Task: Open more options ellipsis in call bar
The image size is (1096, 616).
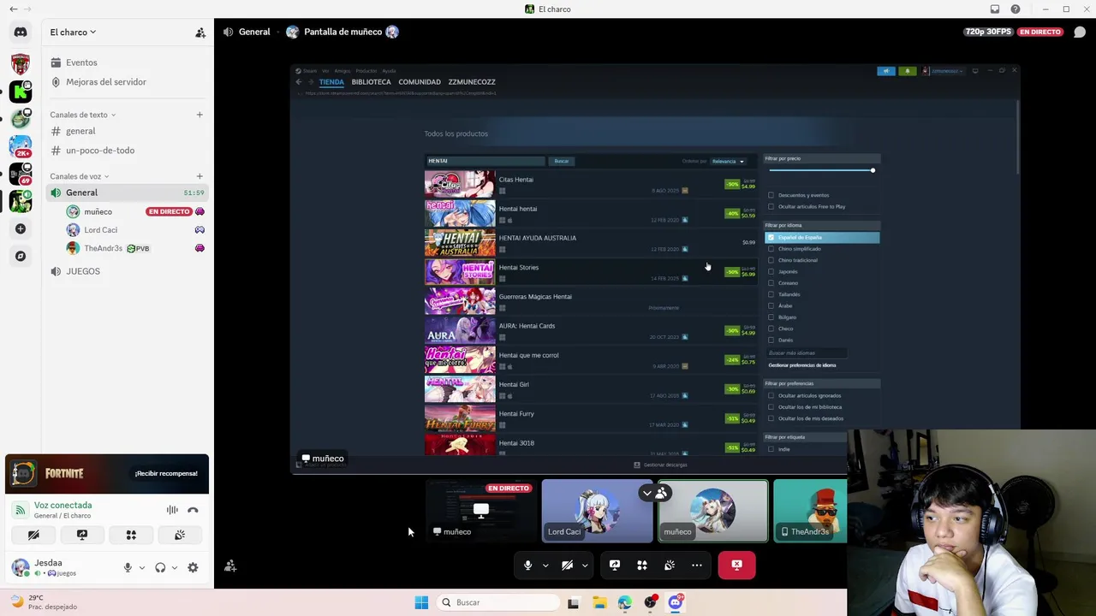Action: click(697, 565)
